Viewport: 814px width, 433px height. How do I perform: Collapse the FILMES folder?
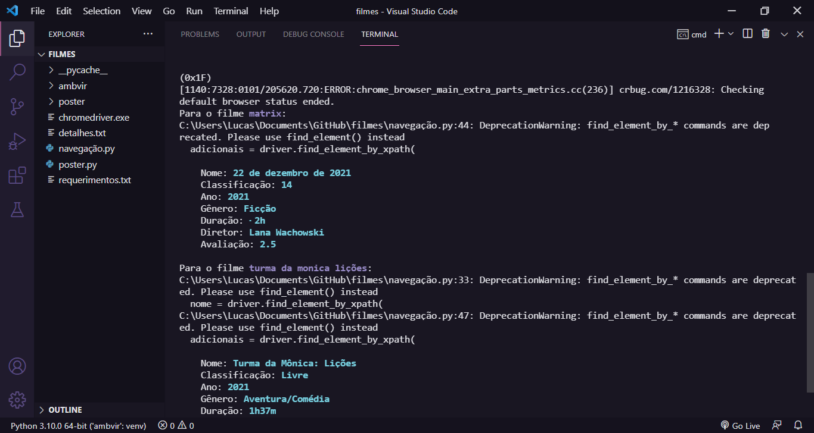pos(41,54)
